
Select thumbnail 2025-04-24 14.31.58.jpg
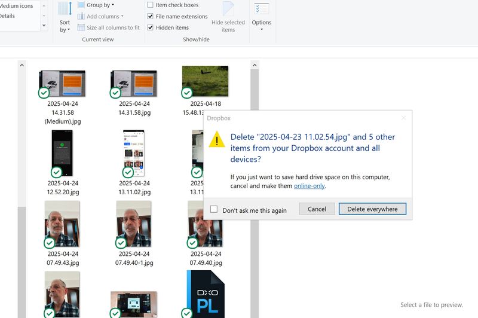(133, 84)
